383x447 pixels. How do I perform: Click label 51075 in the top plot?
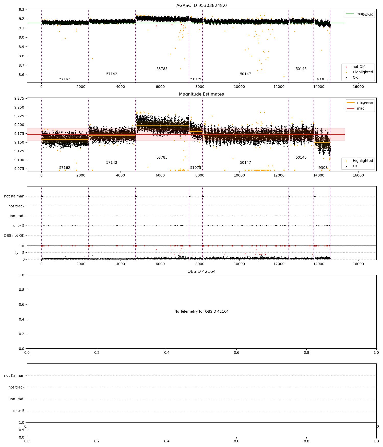[196, 79]
